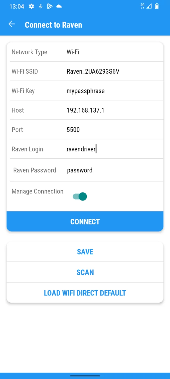The height and width of the screenshot is (379, 170).
Task: Select the Port field with 5500
Action: 113,130
